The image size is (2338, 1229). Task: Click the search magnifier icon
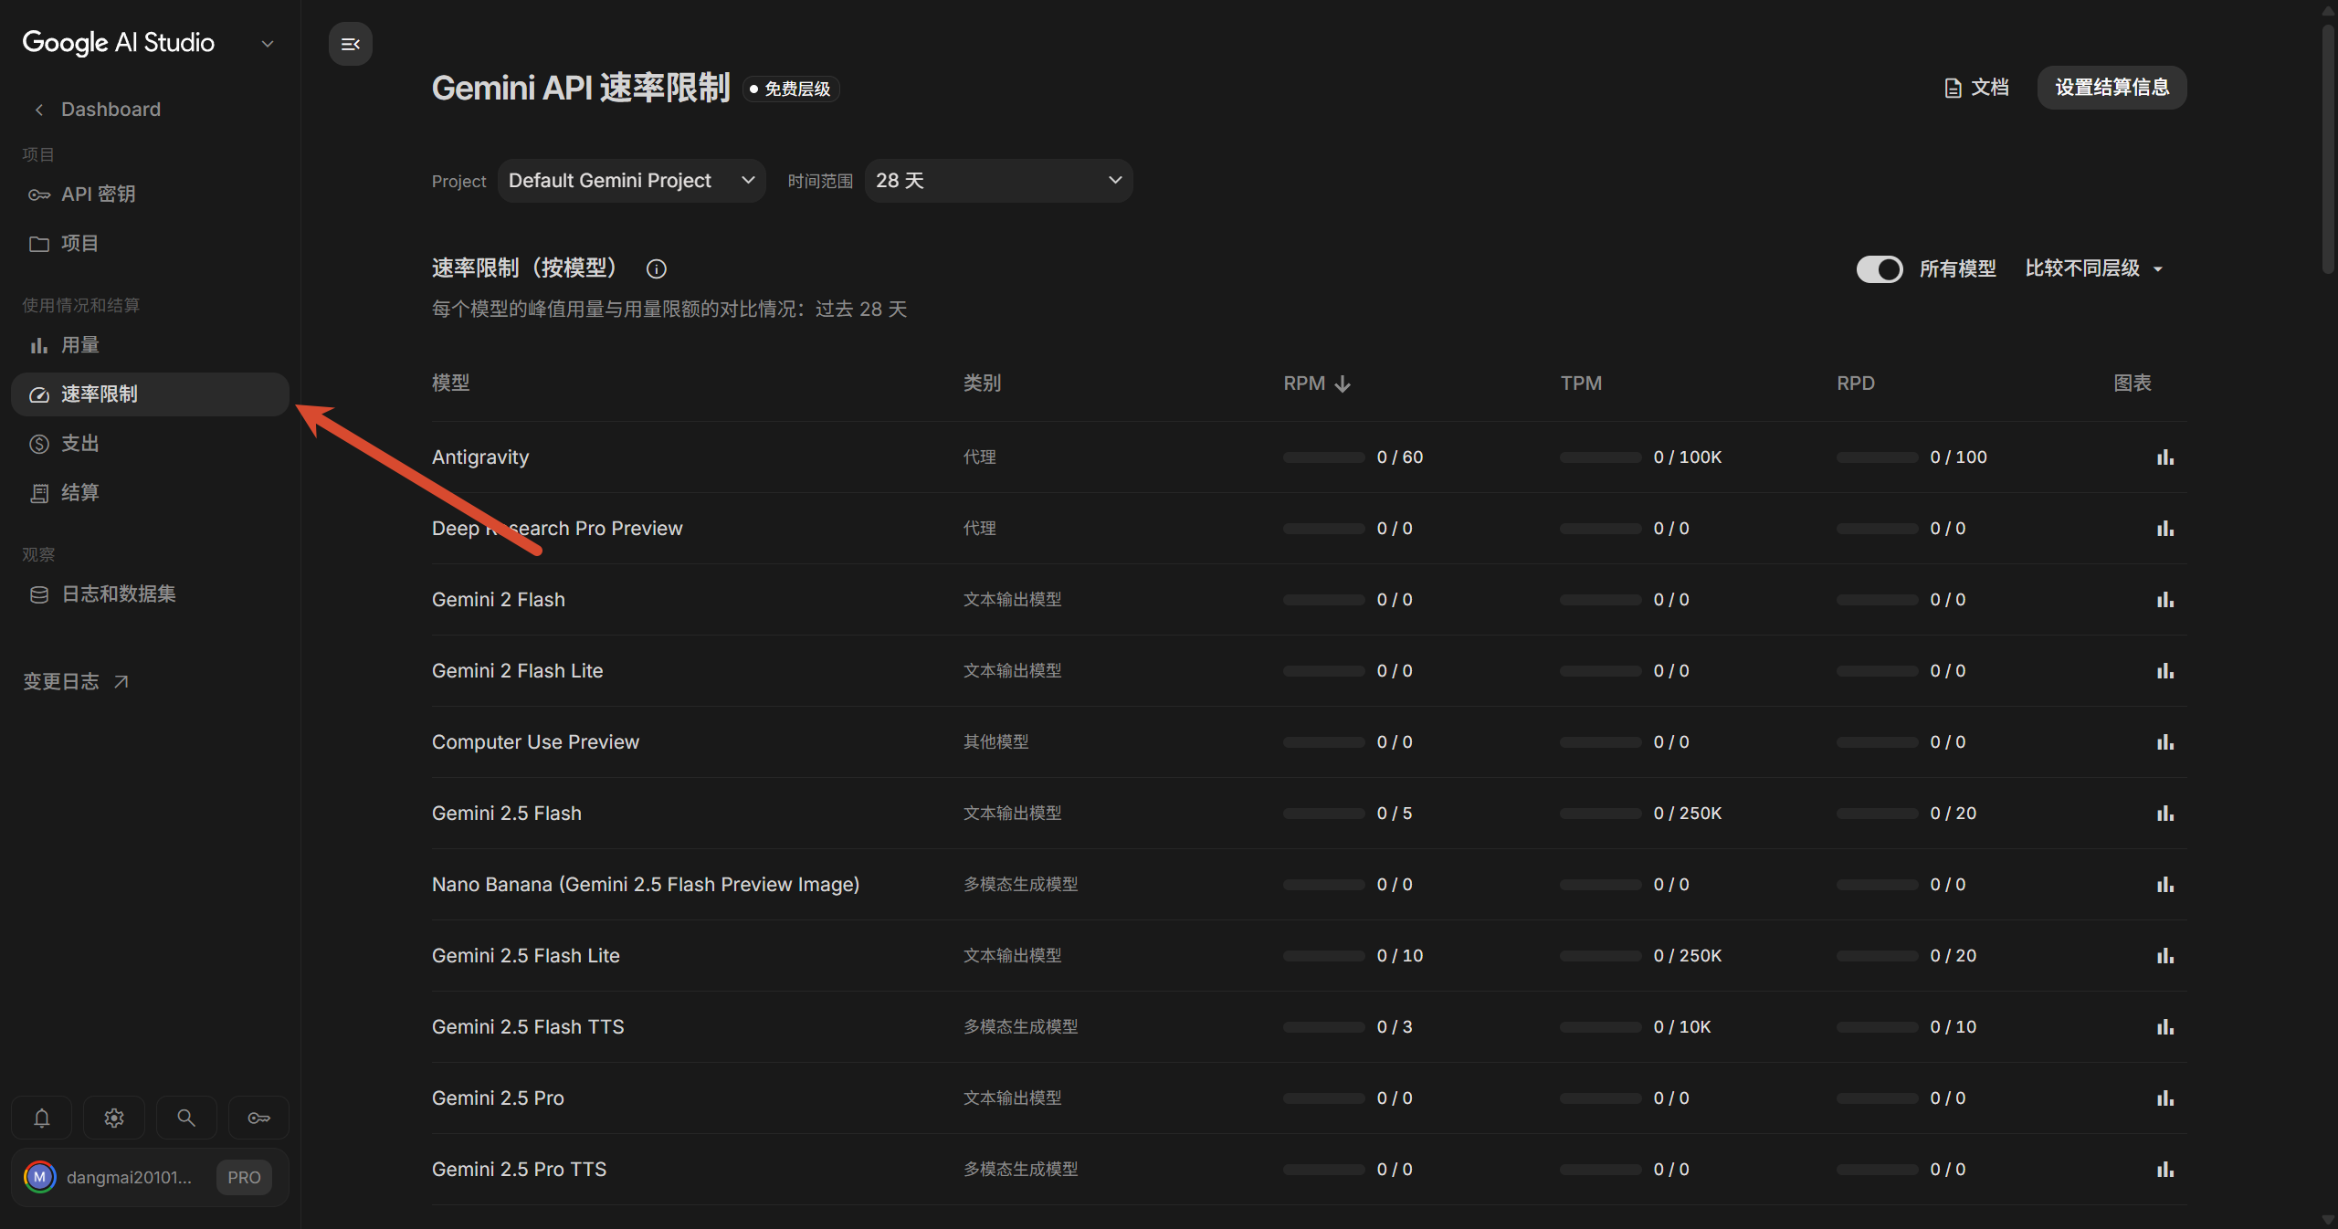186,1118
